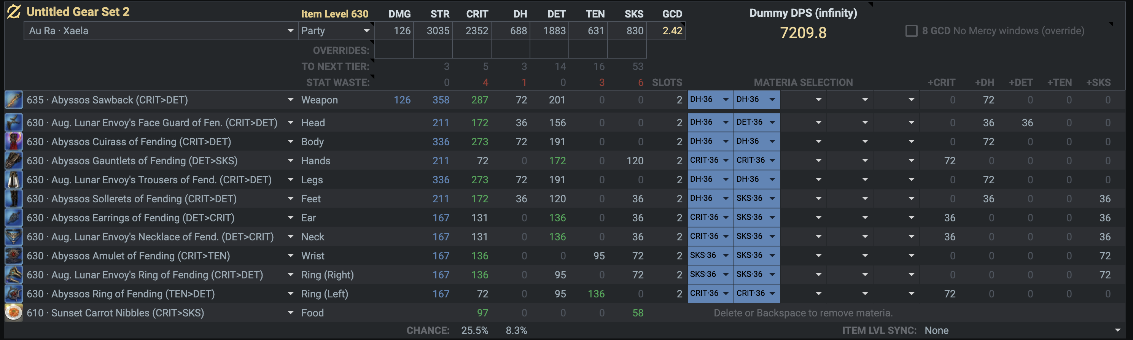Click the Sunset Carrot Nibbles food icon
The height and width of the screenshot is (340, 1133).
click(13, 313)
